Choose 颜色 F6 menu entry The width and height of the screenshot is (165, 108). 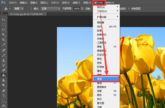pyautogui.click(x=106, y=95)
